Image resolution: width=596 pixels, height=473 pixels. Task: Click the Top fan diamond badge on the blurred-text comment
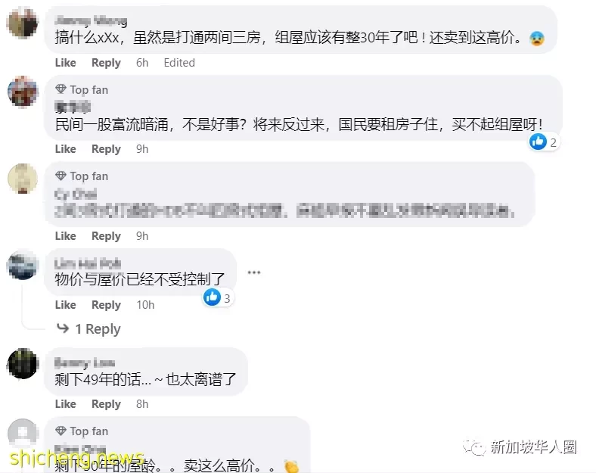[61, 176]
